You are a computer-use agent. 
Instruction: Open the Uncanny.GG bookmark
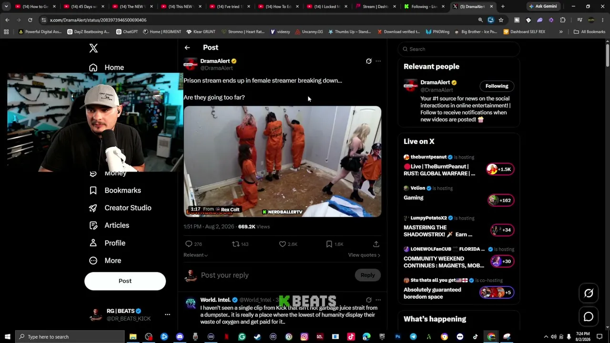pyautogui.click(x=309, y=32)
